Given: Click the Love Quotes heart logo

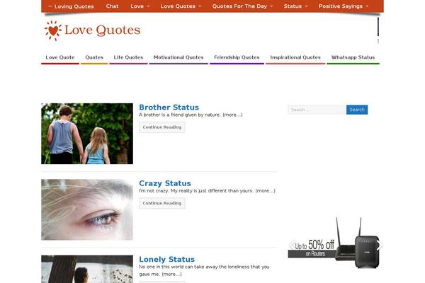Looking at the screenshot, I should coord(92,30).
